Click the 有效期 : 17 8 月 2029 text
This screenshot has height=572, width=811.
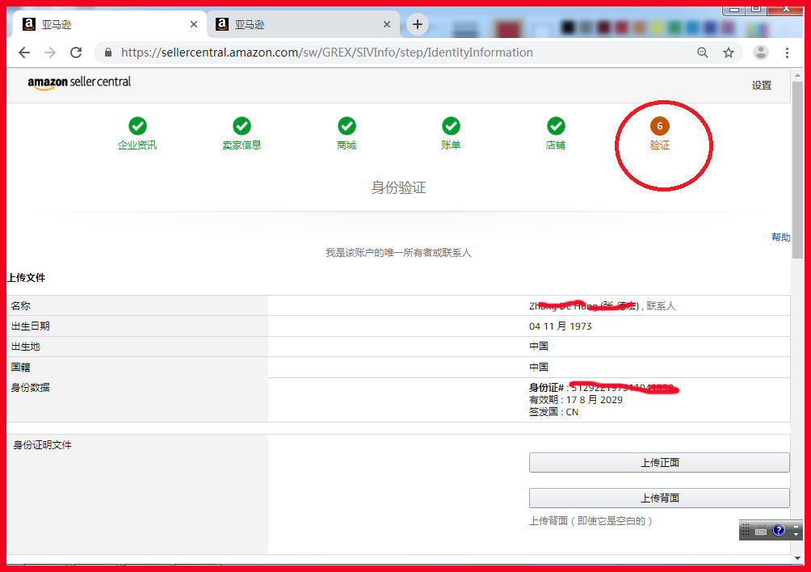point(576,400)
